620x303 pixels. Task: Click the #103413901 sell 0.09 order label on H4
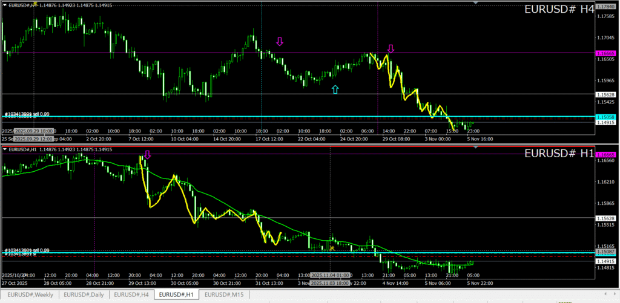(x=27, y=114)
